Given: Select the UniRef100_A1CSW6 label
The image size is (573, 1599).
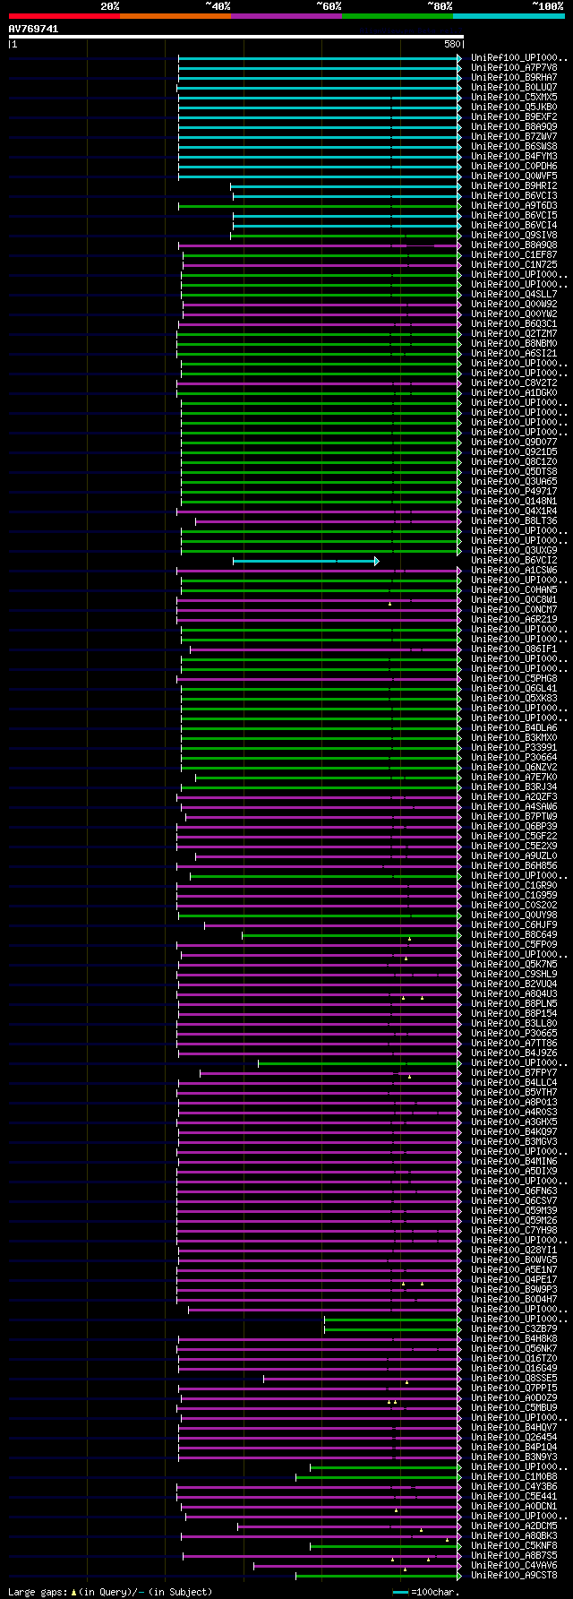Looking at the screenshot, I should point(514,570).
